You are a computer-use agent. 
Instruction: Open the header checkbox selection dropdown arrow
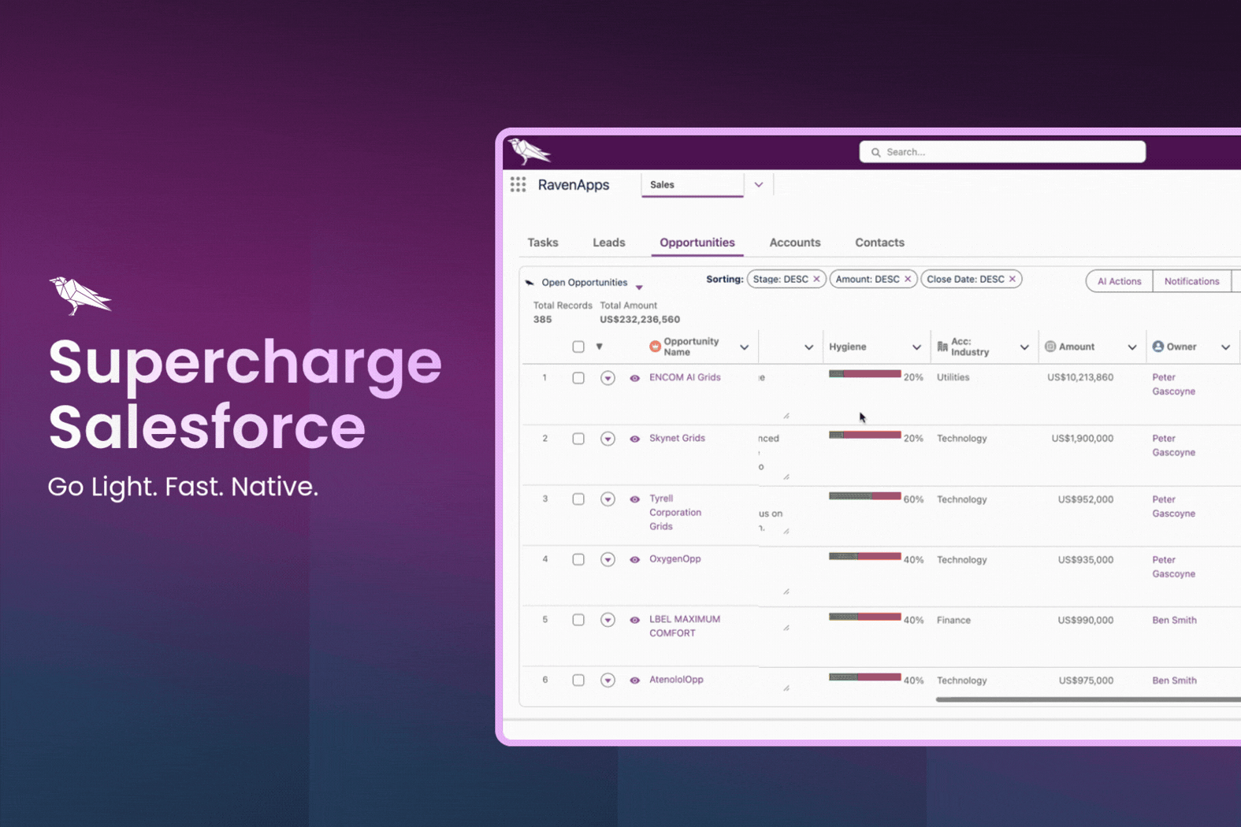(x=599, y=347)
